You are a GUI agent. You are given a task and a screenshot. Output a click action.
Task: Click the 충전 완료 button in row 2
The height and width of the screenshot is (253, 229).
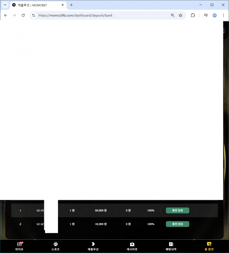pyautogui.click(x=177, y=224)
